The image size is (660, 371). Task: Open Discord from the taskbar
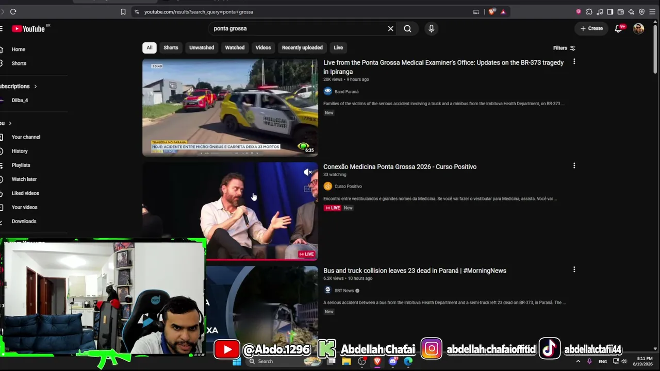393,362
